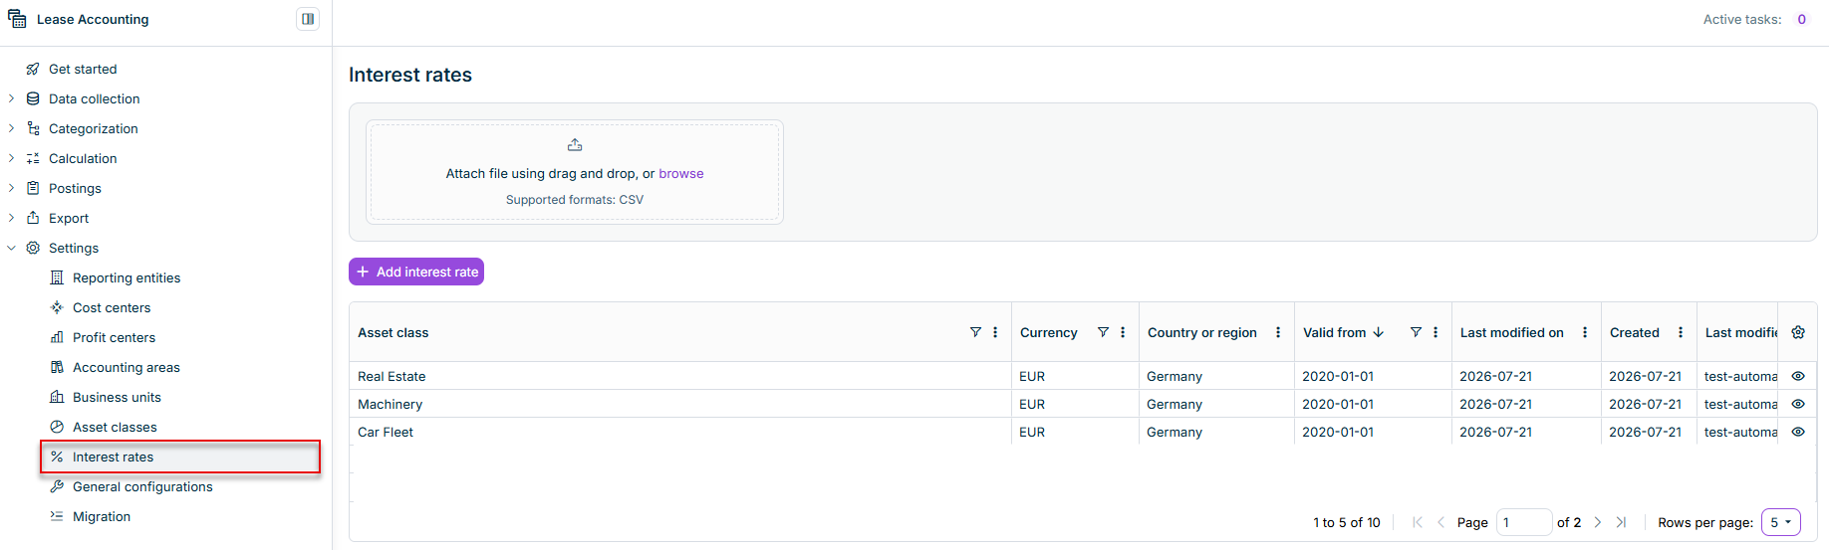This screenshot has width=1829, height=550.
Task: Open the Asset class column menu
Action: (x=995, y=332)
